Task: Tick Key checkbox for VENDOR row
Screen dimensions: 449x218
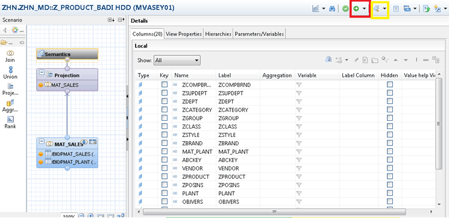Action: [165, 168]
